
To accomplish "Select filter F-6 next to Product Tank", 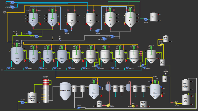I will pos(74,88).
